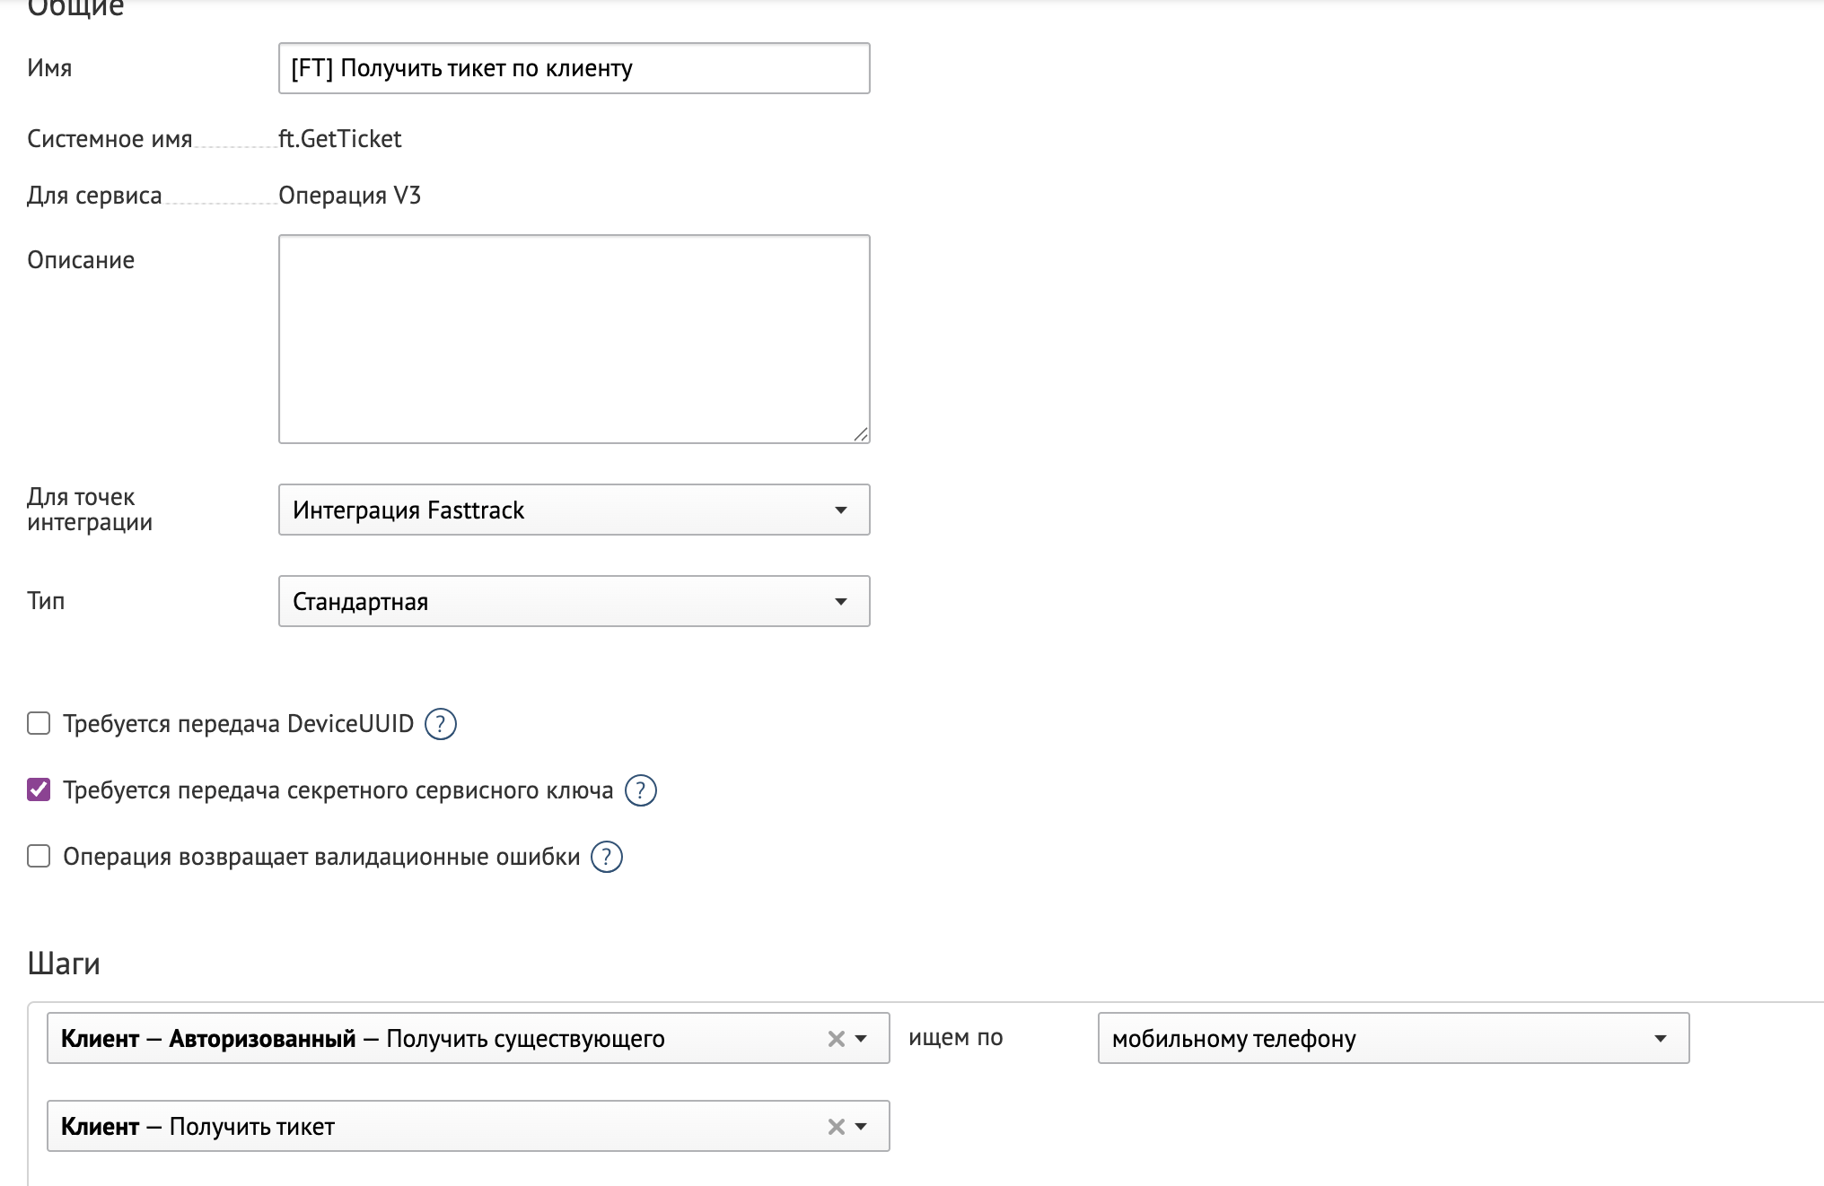Click into the empty description textarea
Screen dimensions: 1824x1186
point(574,338)
